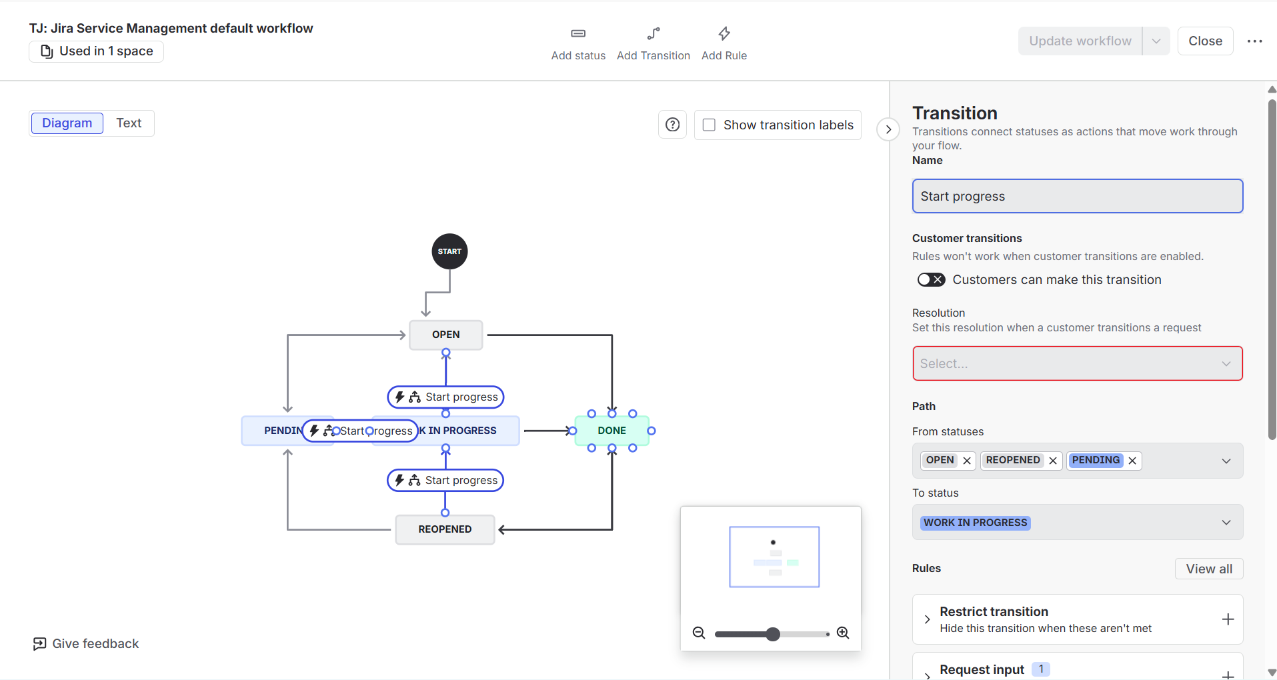Screen dimensions: 1277x680
Task: Remove PENDING from the From statuses
Action: click(x=1132, y=461)
